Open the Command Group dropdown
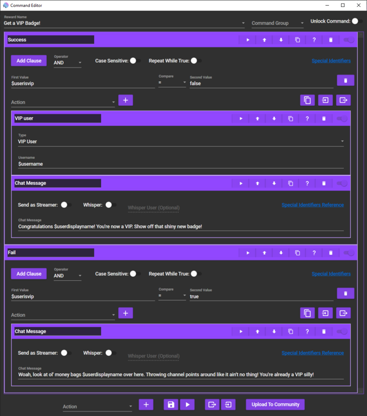Image resolution: width=367 pixels, height=416 pixels. [x=277, y=23]
